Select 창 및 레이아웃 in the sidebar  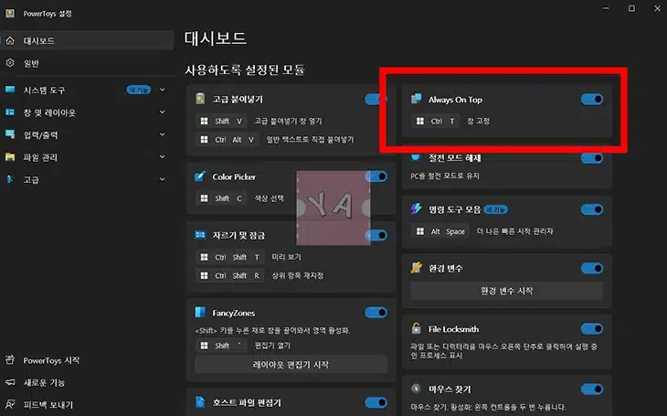click(x=87, y=112)
